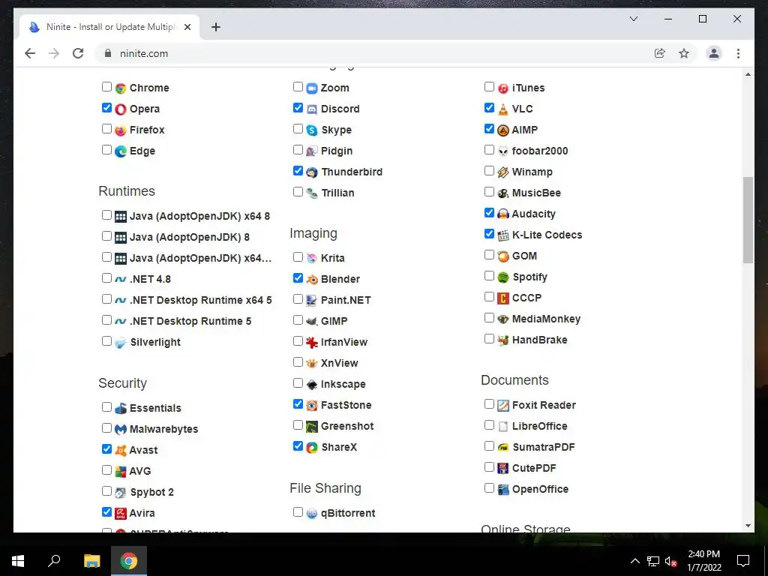Viewport: 768px width, 576px height.
Task: Click the VLC cone icon
Action: (503, 109)
